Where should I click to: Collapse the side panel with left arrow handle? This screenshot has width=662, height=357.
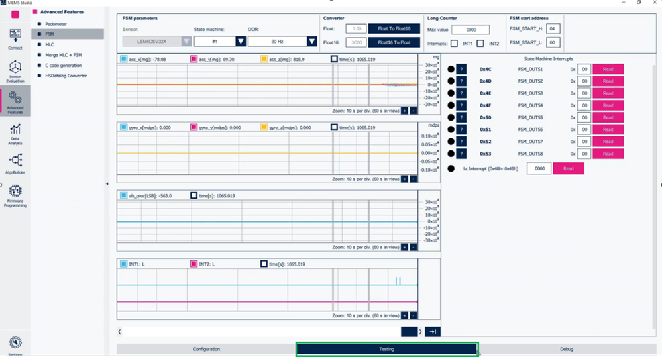click(x=107, y=183)
